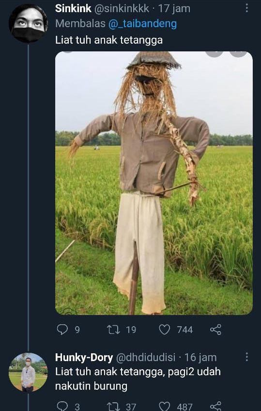
Task: Open more options menu on Hunky-Dory's tweet
Action: [x=246, y=357]
